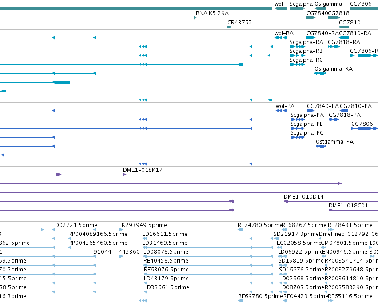
Task: Click the CG7806 gene label
Action: [361, 4]
